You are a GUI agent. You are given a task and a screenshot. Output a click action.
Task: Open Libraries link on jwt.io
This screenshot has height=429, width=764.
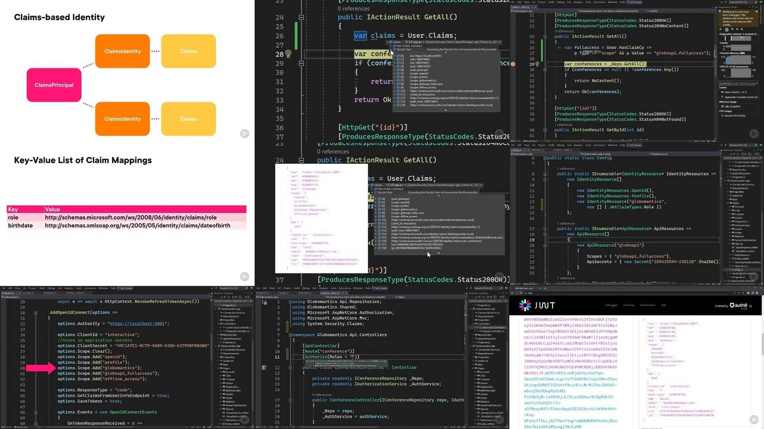tap(629, 305)
